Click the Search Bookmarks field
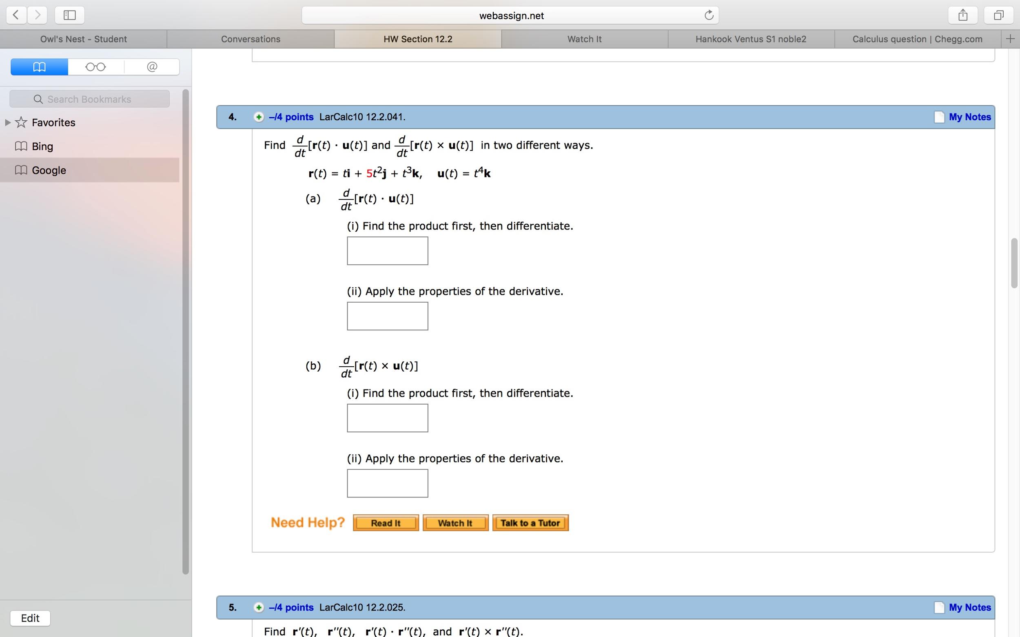The width and height of the screenshot is (1020, 637). [89, 99]
